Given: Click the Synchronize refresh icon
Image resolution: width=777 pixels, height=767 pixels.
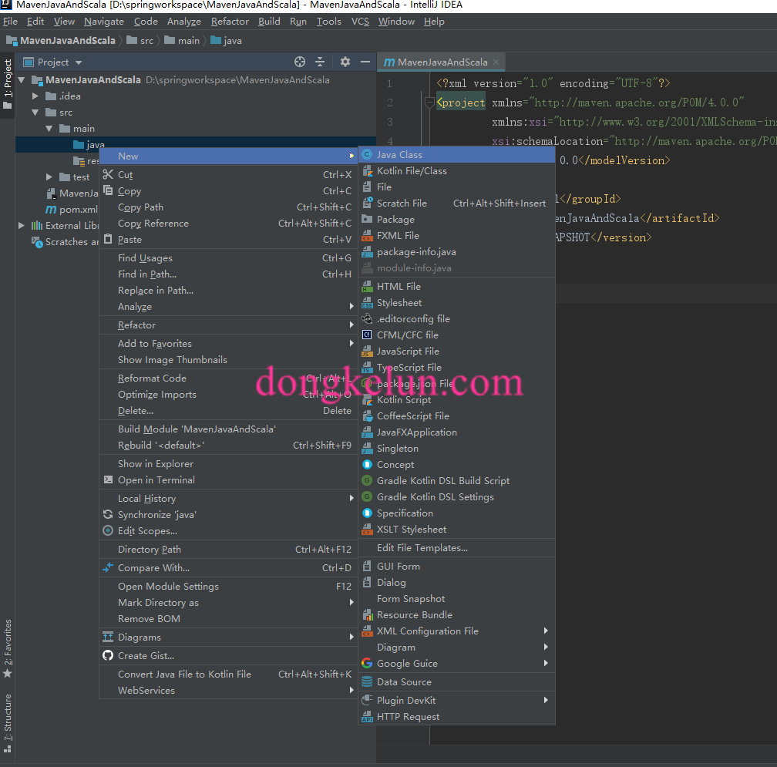Looking at the screenshot, I should coord(108,514).
